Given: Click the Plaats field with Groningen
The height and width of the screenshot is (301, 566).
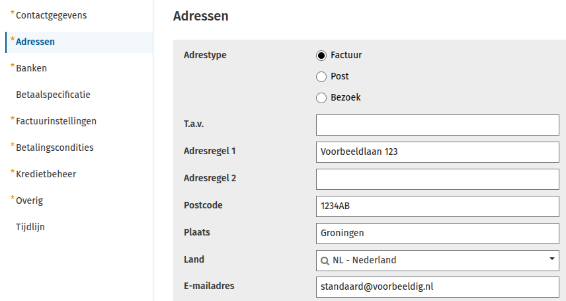Looking at the screenshot, I should pos(438,234).
